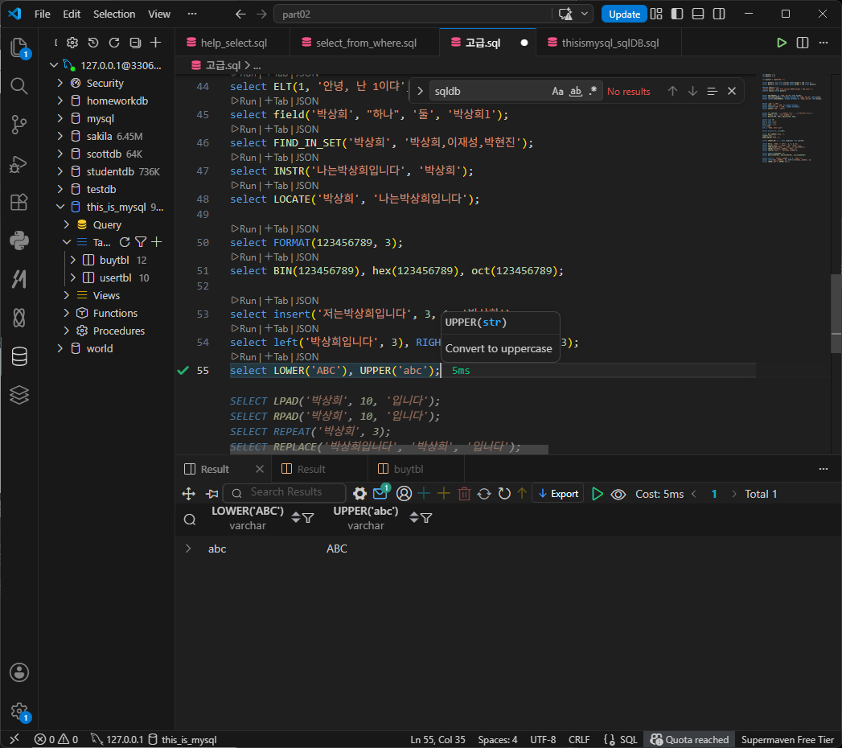Expand the Views node
The height and width of the screenshot is (748, 842).
point(67,295)
